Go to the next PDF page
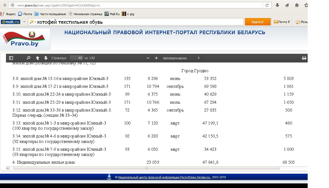329x188 pixels. [46, 58]
